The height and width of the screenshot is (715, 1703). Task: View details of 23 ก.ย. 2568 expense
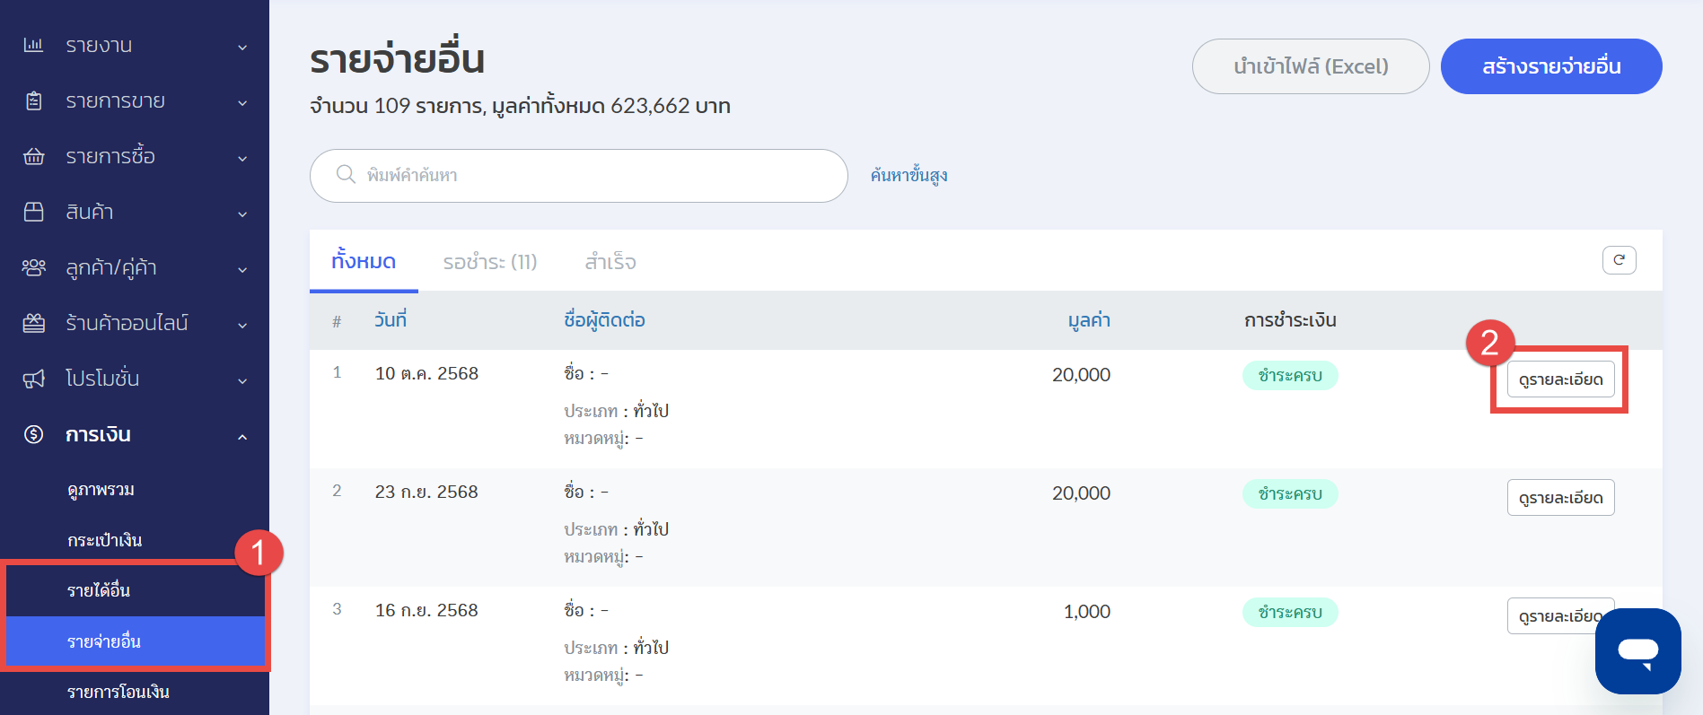[1559, 498]
